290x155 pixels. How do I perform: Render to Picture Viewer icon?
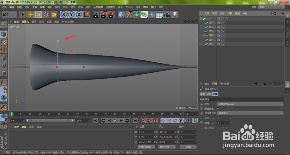point(104,15)
